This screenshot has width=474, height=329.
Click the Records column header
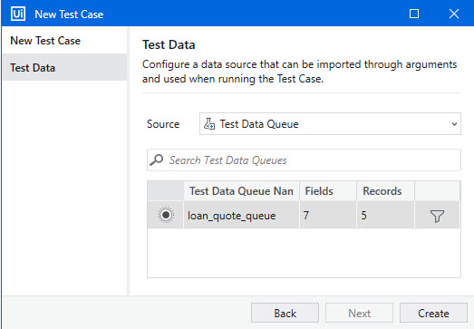click(x=385, y=191)
